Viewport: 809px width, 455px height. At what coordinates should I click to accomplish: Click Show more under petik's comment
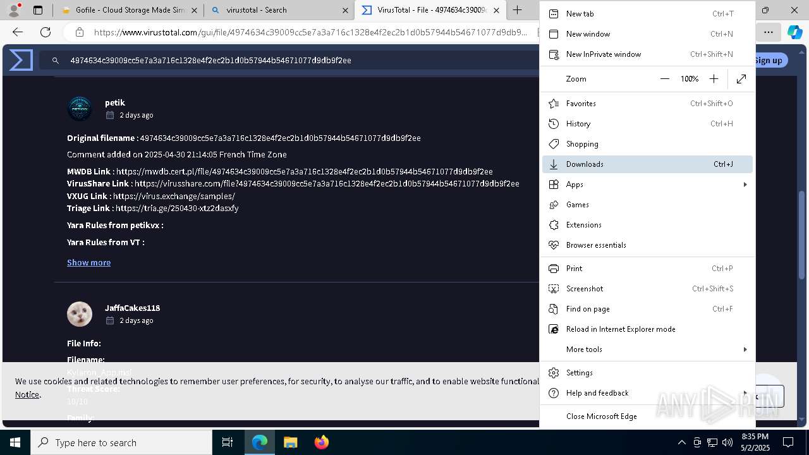click(x=88, y=263)
